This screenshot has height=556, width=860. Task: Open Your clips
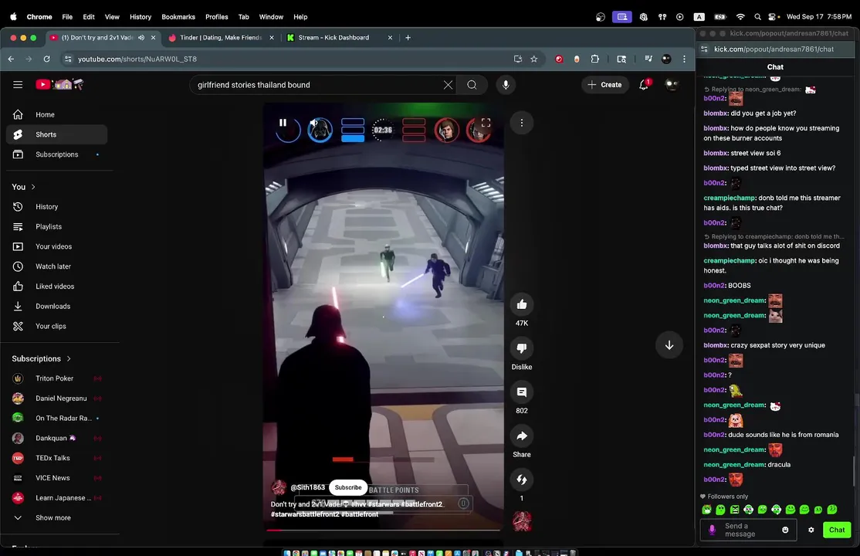coord(56,326)
